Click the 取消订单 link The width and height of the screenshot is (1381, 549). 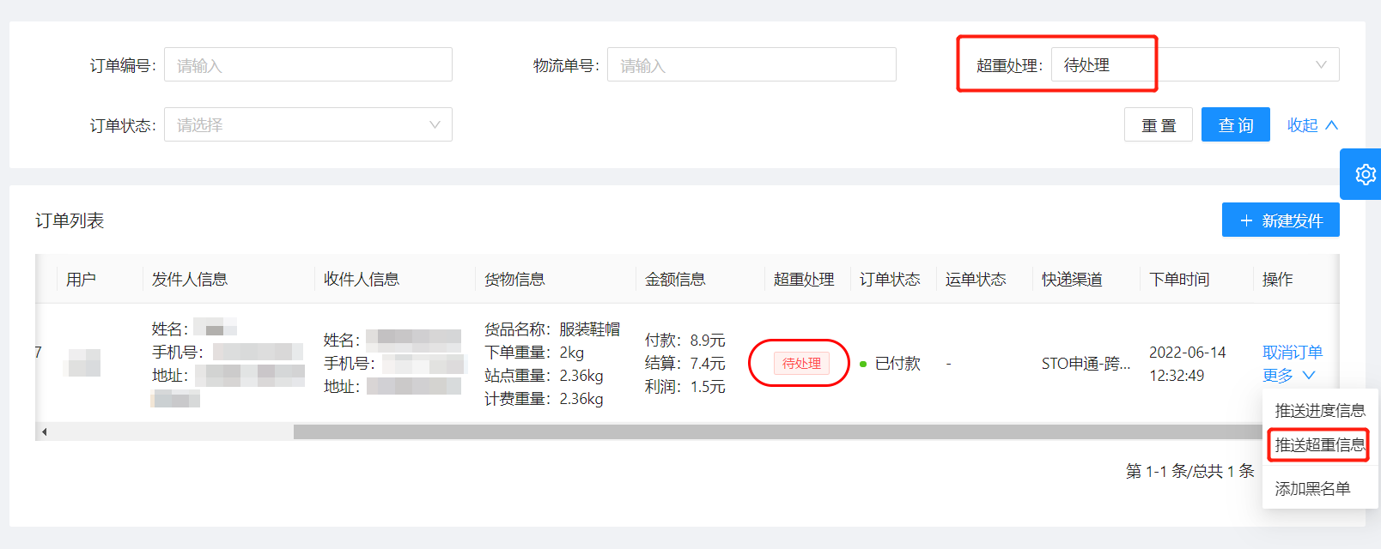[1292, 353]
